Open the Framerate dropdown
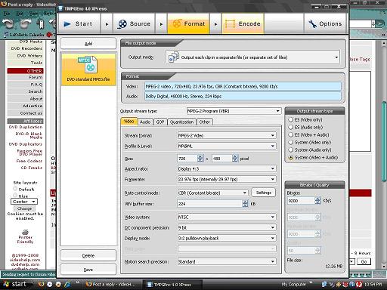This screenshot has width=387, height=290. tap(227, 179)
